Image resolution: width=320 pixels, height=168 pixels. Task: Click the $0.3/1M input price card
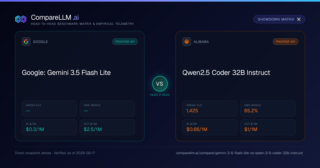(49, 127)
